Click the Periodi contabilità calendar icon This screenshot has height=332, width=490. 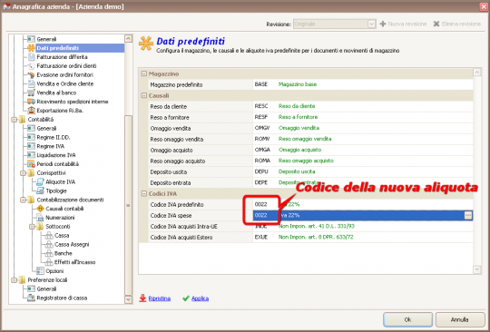[x=31, y=164]
